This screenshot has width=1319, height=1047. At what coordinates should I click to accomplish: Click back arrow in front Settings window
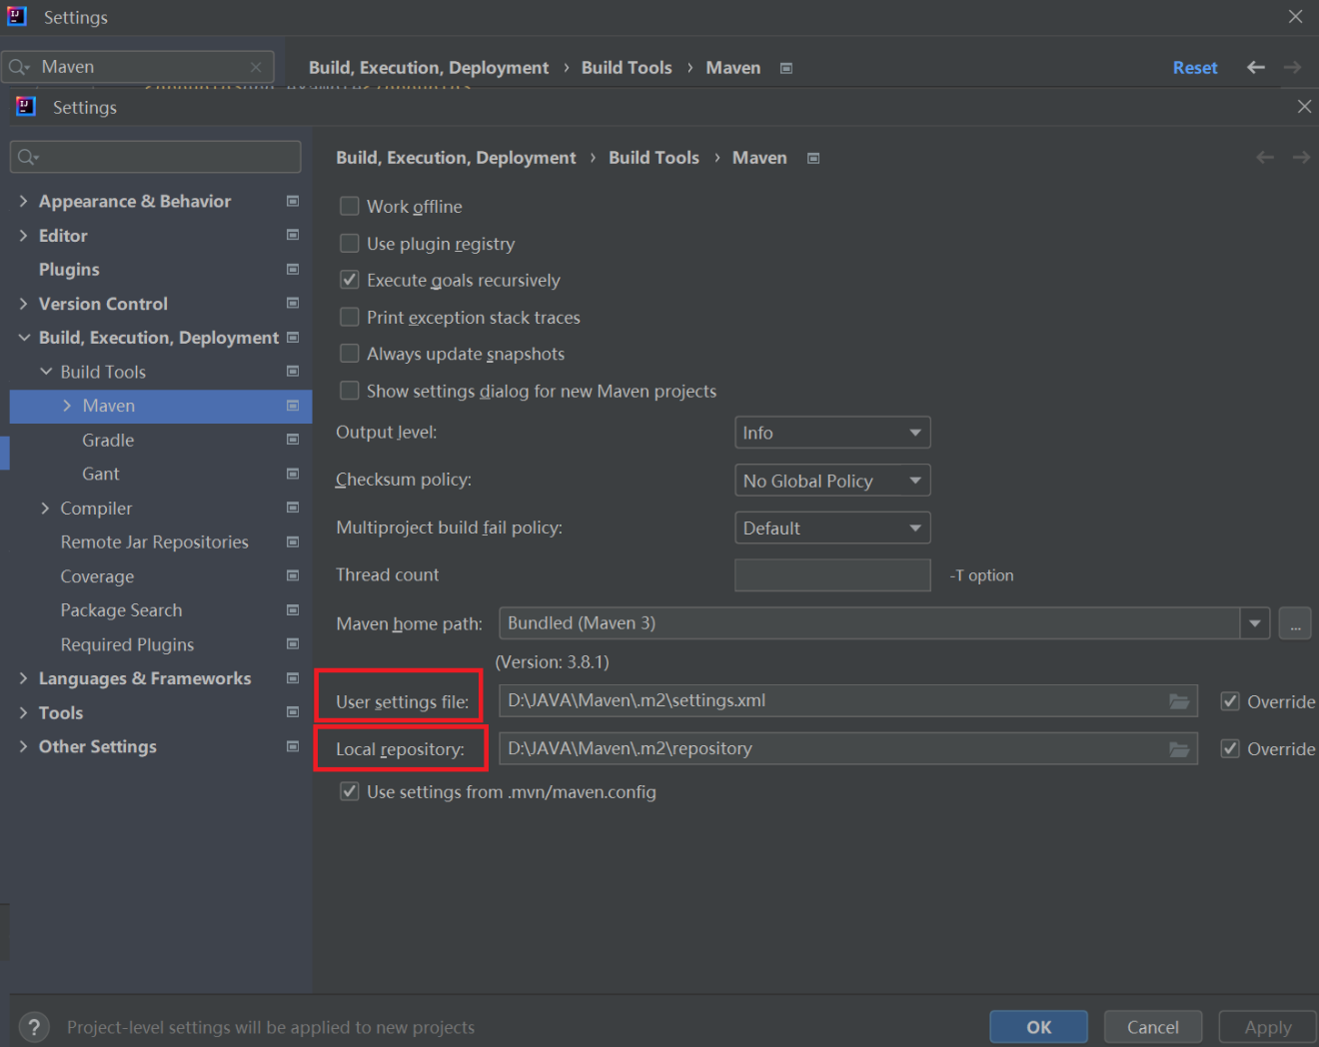[x=1265, y=157]
